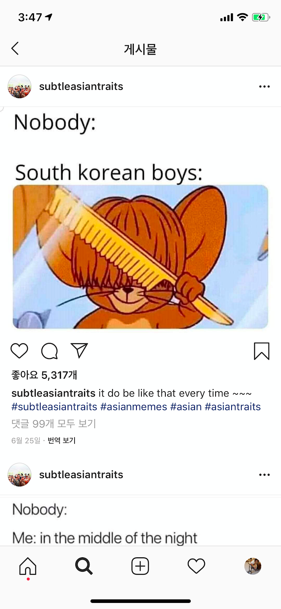
Task: View the 5,317 likes list
Action: (44, 375)
